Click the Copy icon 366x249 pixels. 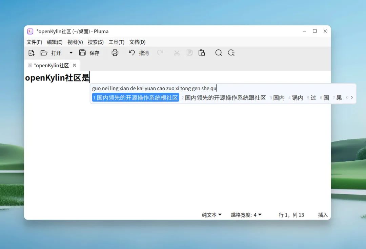point(189,53)
